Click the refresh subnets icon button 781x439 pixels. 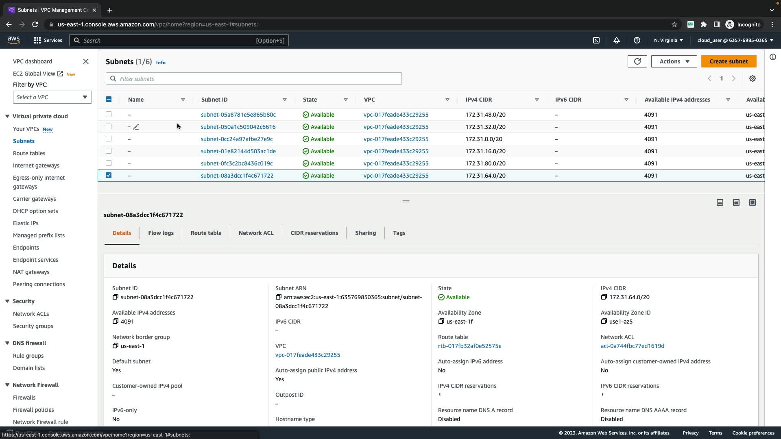pyautogui.click(x=637, y=61)
